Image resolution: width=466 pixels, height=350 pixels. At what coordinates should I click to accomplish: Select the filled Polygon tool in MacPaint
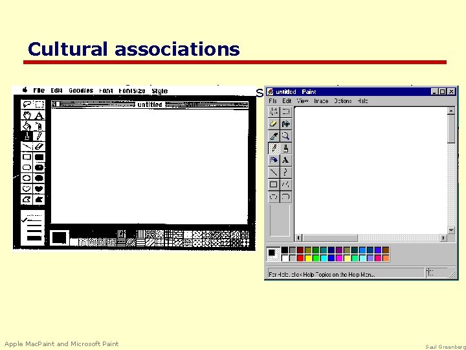39,200
